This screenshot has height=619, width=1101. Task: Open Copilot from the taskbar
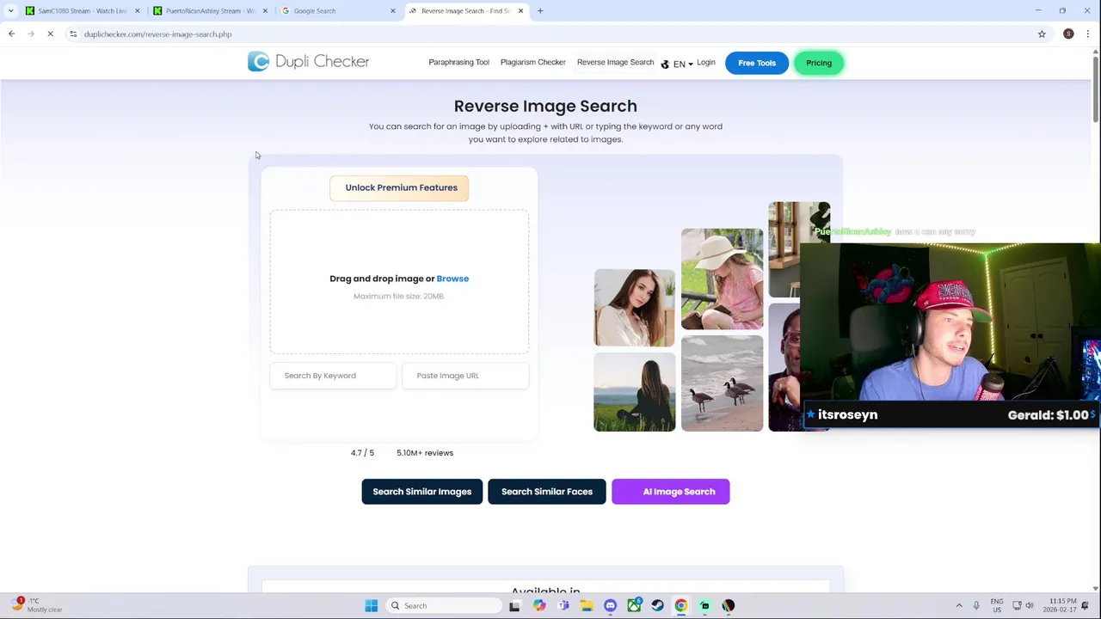point(538,606)
